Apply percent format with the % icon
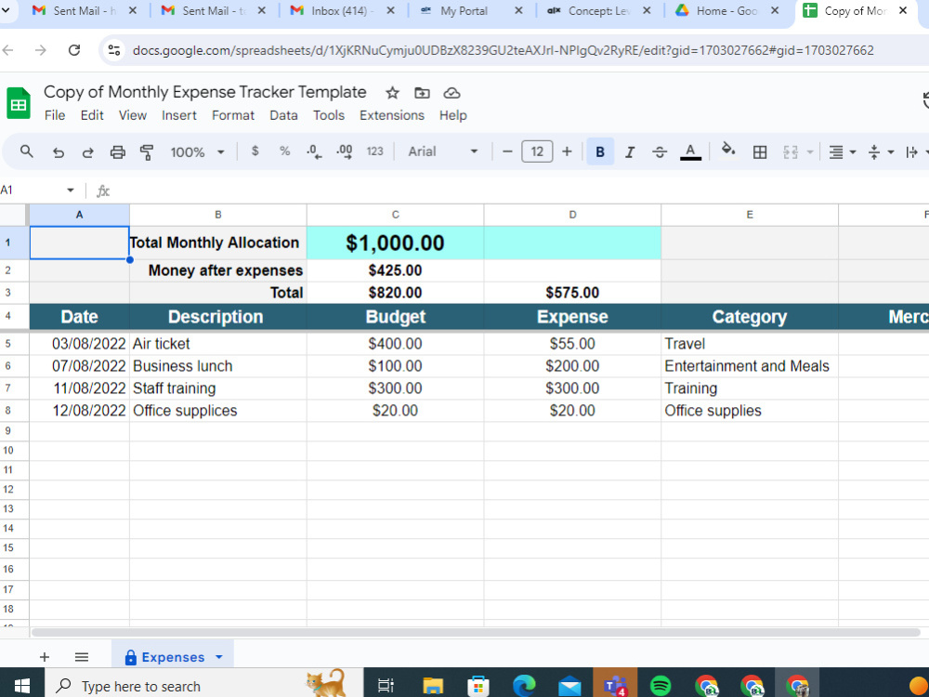This screenshot has height=697, width=929. pyautogui.click(x=285, y=151)
